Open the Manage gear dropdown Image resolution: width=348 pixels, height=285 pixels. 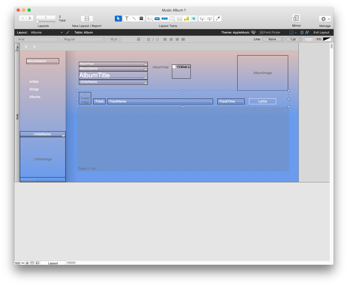point(325,19)
